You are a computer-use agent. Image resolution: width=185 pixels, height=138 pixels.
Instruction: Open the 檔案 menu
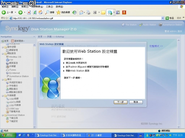[5, 7]
